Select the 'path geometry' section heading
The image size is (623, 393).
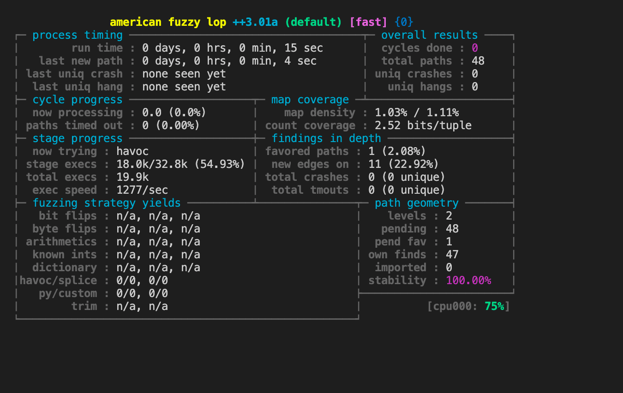point(417,203)
